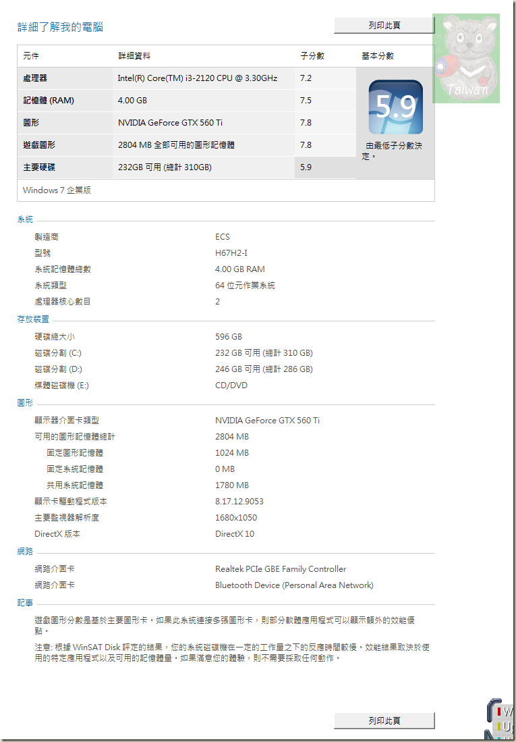This screenshot has height=742, width=516.
Task: Click the 可用的圖形記憶體總計 label
Action: pos(75,437)
